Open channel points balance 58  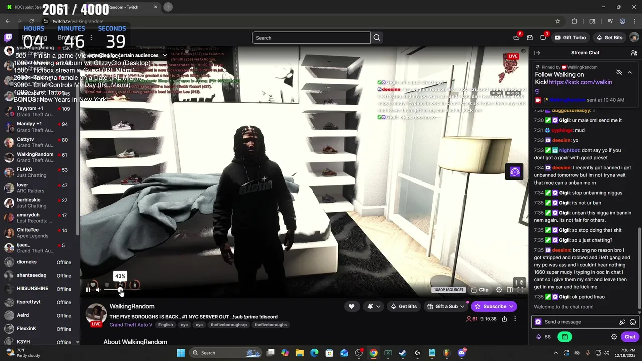[x=543, y=337]
